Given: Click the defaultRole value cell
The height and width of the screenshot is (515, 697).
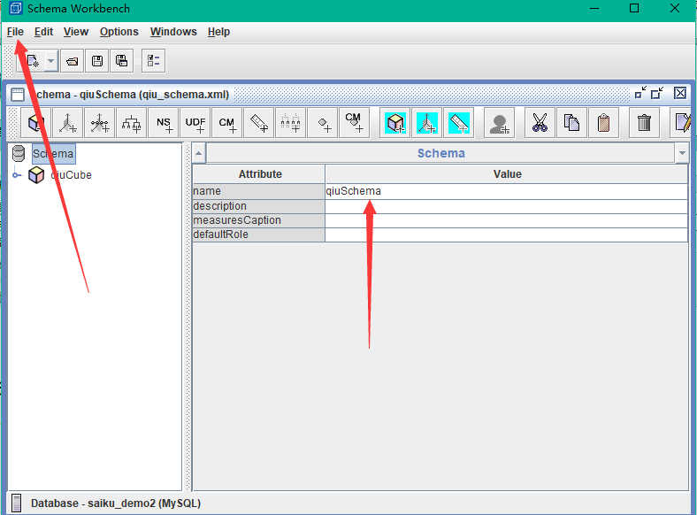Looking at the screenshot, I should [506, 234].
